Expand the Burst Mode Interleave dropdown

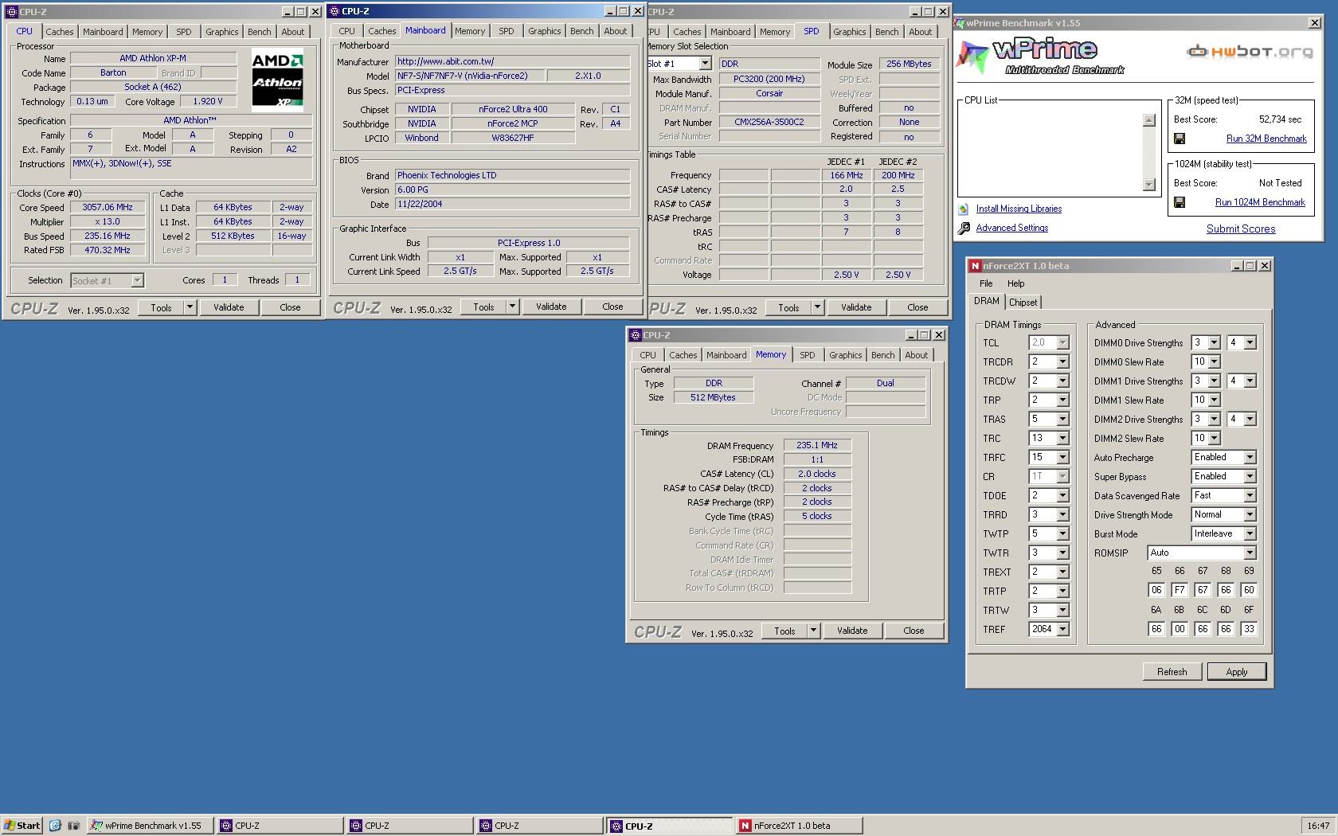tap(1250, 534)
